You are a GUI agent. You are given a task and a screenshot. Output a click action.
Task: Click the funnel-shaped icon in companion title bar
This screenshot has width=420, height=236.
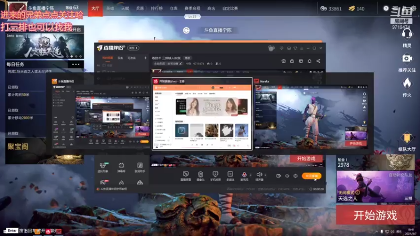point(295,48)
